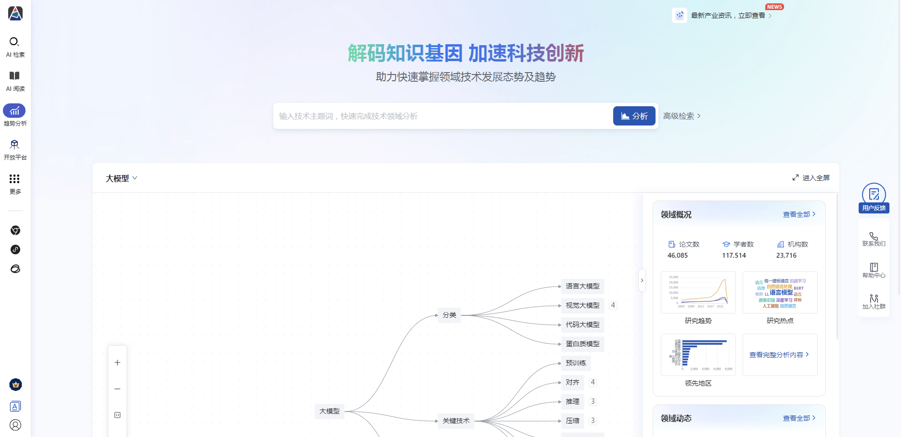Click the zoom in plus button

pyautogui.click(x=117, y=362)
